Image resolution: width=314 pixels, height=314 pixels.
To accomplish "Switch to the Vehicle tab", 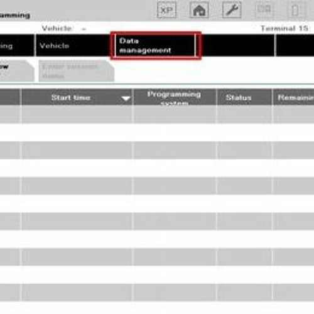I will coord(72,46).
